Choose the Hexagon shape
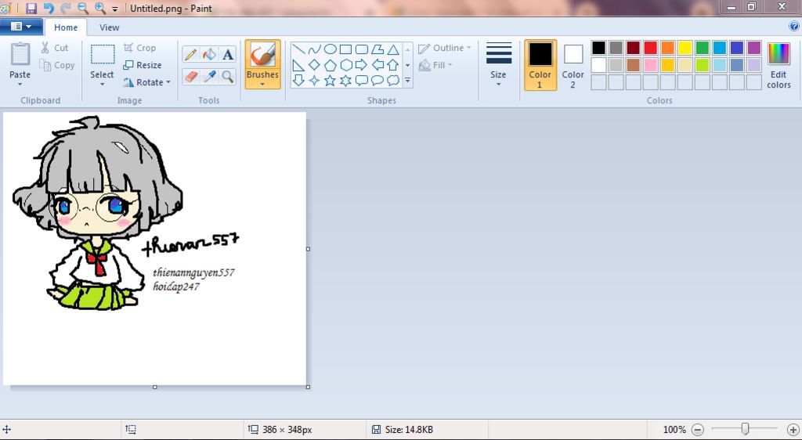Screen dimensions: 802x440 (x=345, y=65)
